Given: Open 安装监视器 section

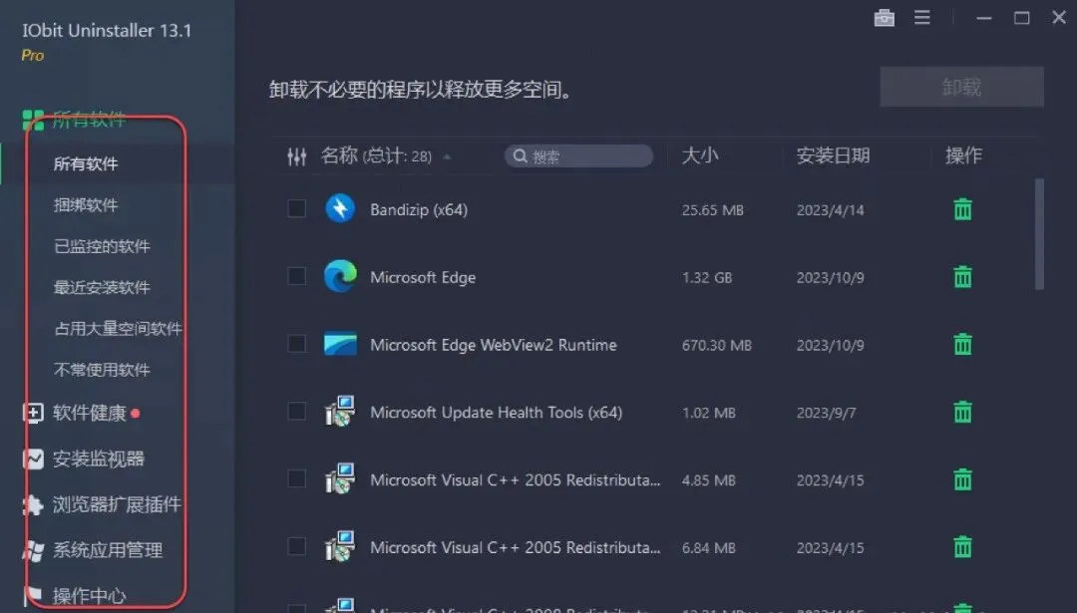Looking at the screenshot, I should pos(98,459).
